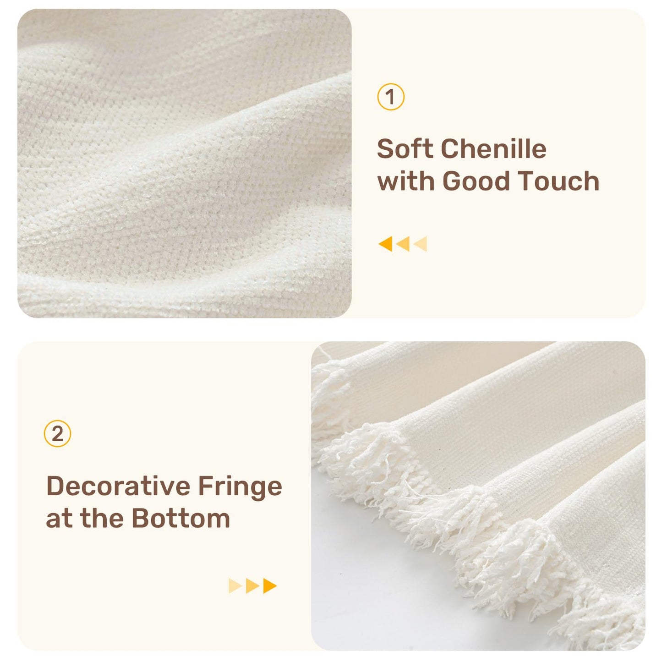Screen dimensions: 662x662
Task: Select the word "Bottom" in the second feature
Action: [181, 519]
